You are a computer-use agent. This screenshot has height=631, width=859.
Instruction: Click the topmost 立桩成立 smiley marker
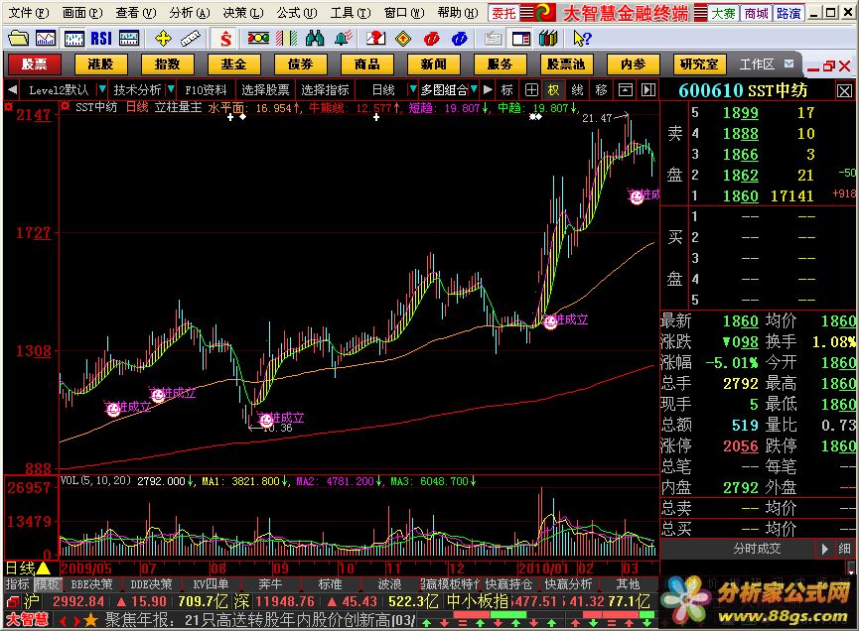coord(636,197)
